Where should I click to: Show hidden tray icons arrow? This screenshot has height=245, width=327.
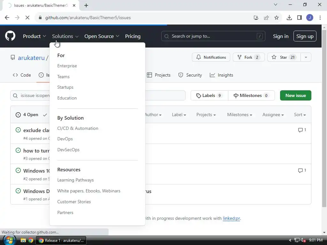pos(290,240)
